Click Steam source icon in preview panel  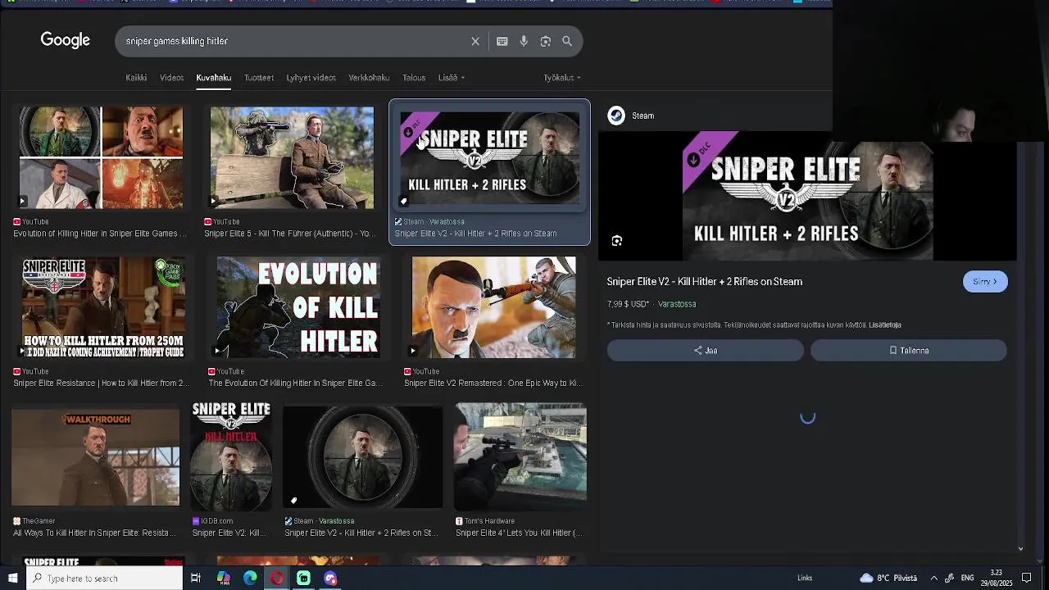616,116
